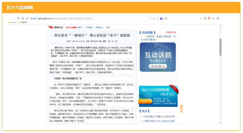Set article font size to 小

coord(115,41)
